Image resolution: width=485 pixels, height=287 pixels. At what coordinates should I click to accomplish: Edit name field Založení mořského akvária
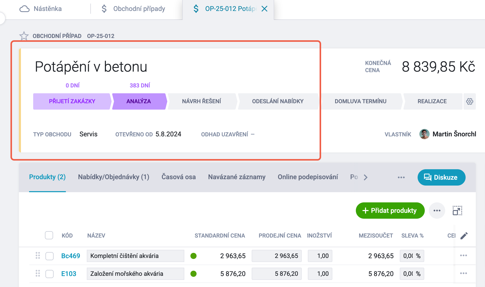click(135, 274)
